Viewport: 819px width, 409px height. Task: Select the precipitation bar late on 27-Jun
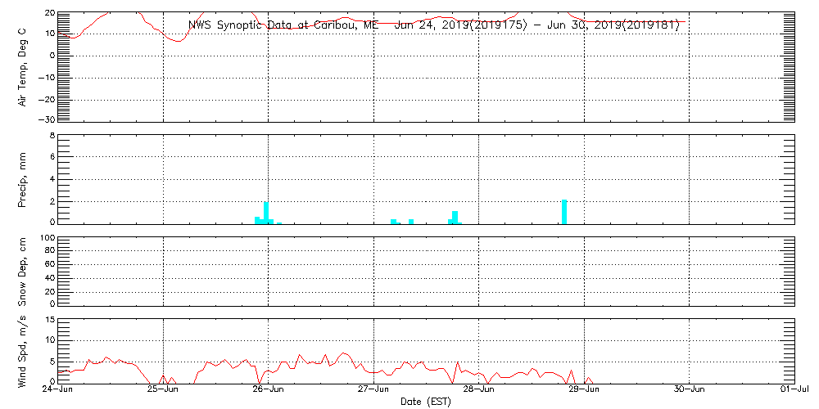pos(455,217)
